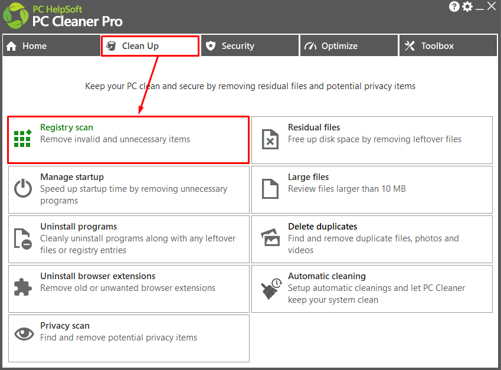Click 'Review files larger than 10 MB' text
The image size is (501, 370).
click(346, 189)
